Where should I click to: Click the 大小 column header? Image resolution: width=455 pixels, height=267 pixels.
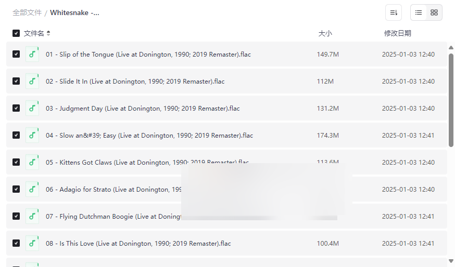click(325, 33)
